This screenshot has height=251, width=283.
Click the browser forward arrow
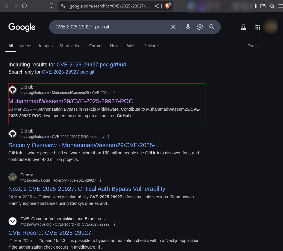(x=16, y=6)
